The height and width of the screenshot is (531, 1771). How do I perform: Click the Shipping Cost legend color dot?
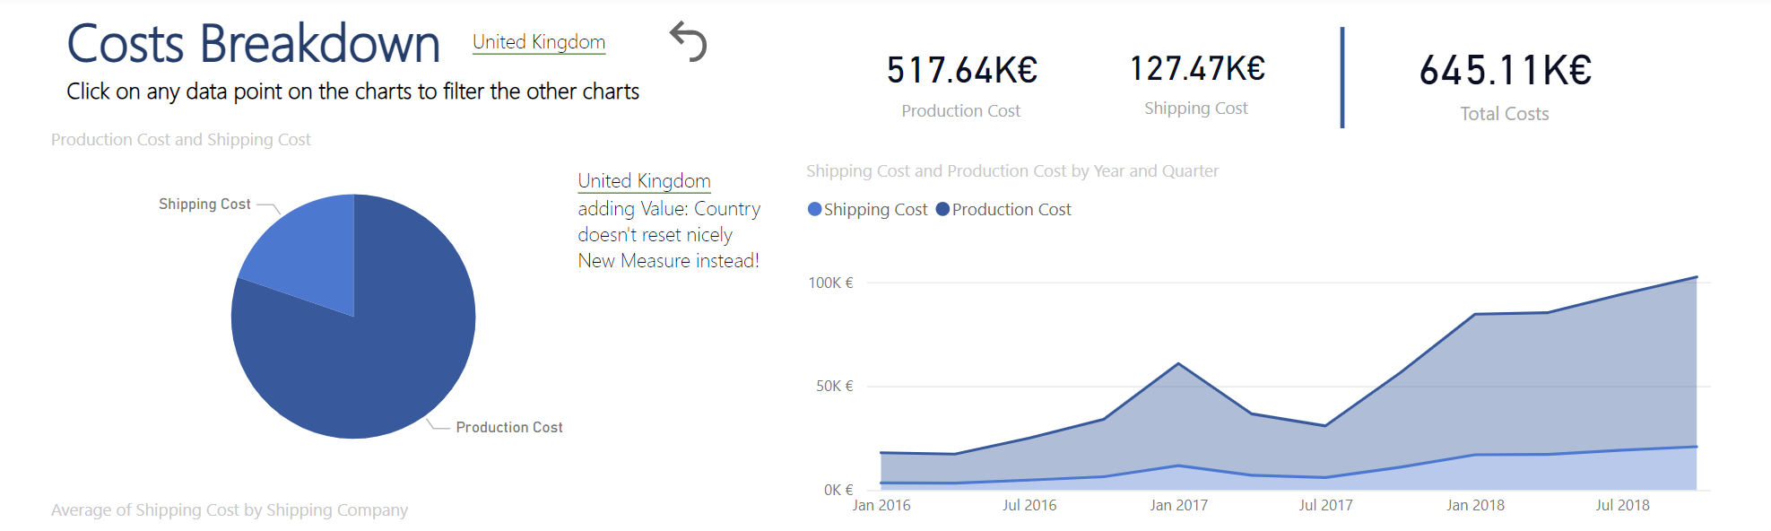click(x=814, y=209)
